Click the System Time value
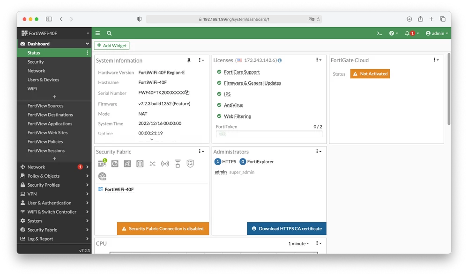Viewport: 468px width, 276px height. pos(160,123)
